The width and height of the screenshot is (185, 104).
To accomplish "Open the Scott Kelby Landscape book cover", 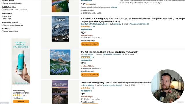I will [x=60, y=29].
